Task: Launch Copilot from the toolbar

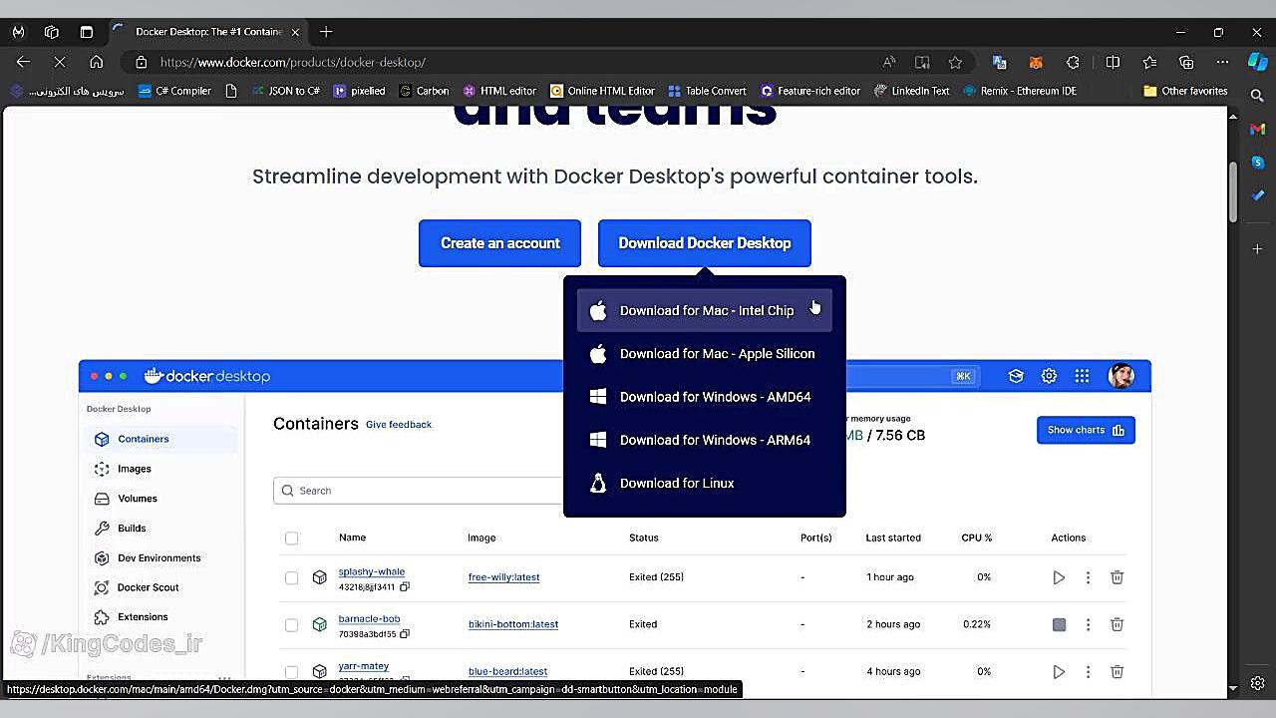Action: 1257,62
